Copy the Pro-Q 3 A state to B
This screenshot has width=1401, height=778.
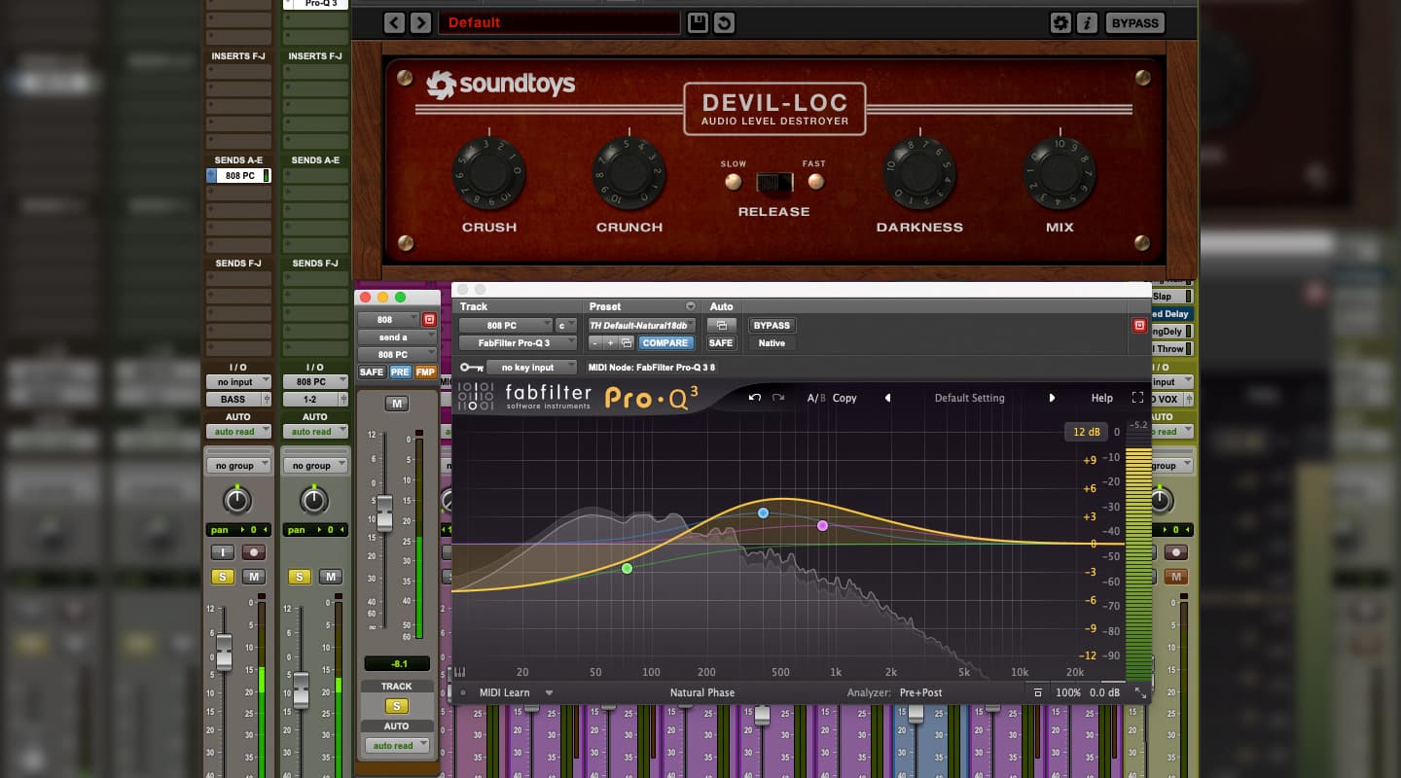tap(844, 398)
